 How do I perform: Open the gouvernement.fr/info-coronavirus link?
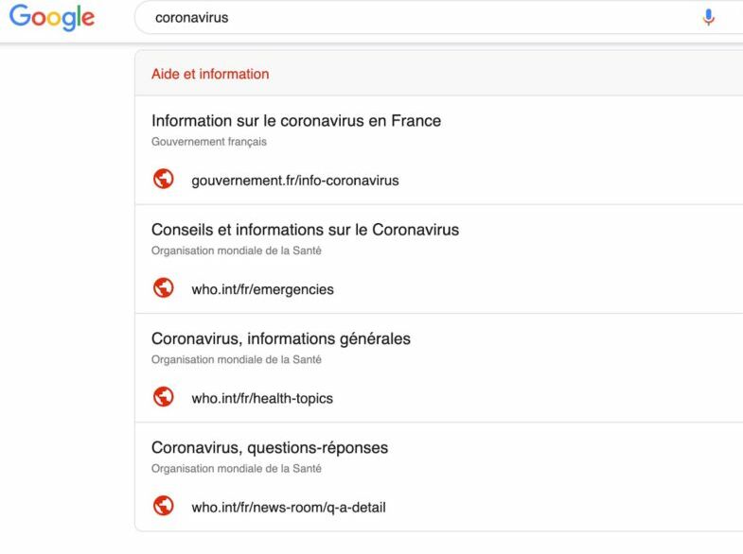(295, 181)
